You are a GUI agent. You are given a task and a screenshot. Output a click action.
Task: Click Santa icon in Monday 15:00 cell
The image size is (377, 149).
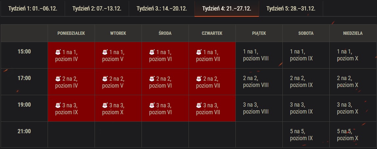point(58,52)
